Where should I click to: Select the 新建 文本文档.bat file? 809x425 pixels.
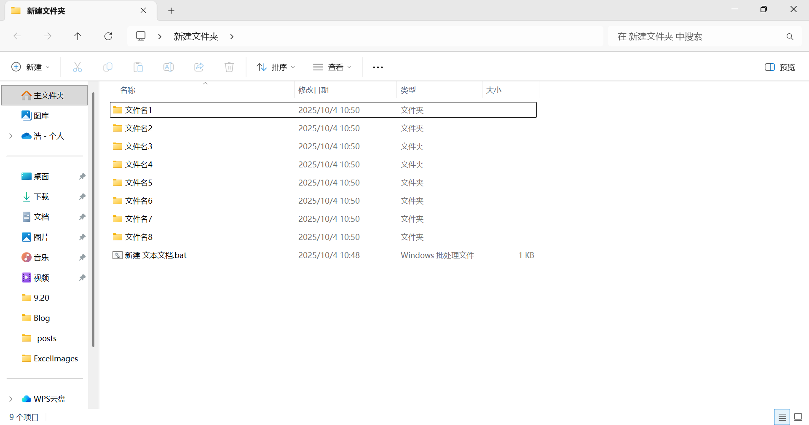point(156,255)
